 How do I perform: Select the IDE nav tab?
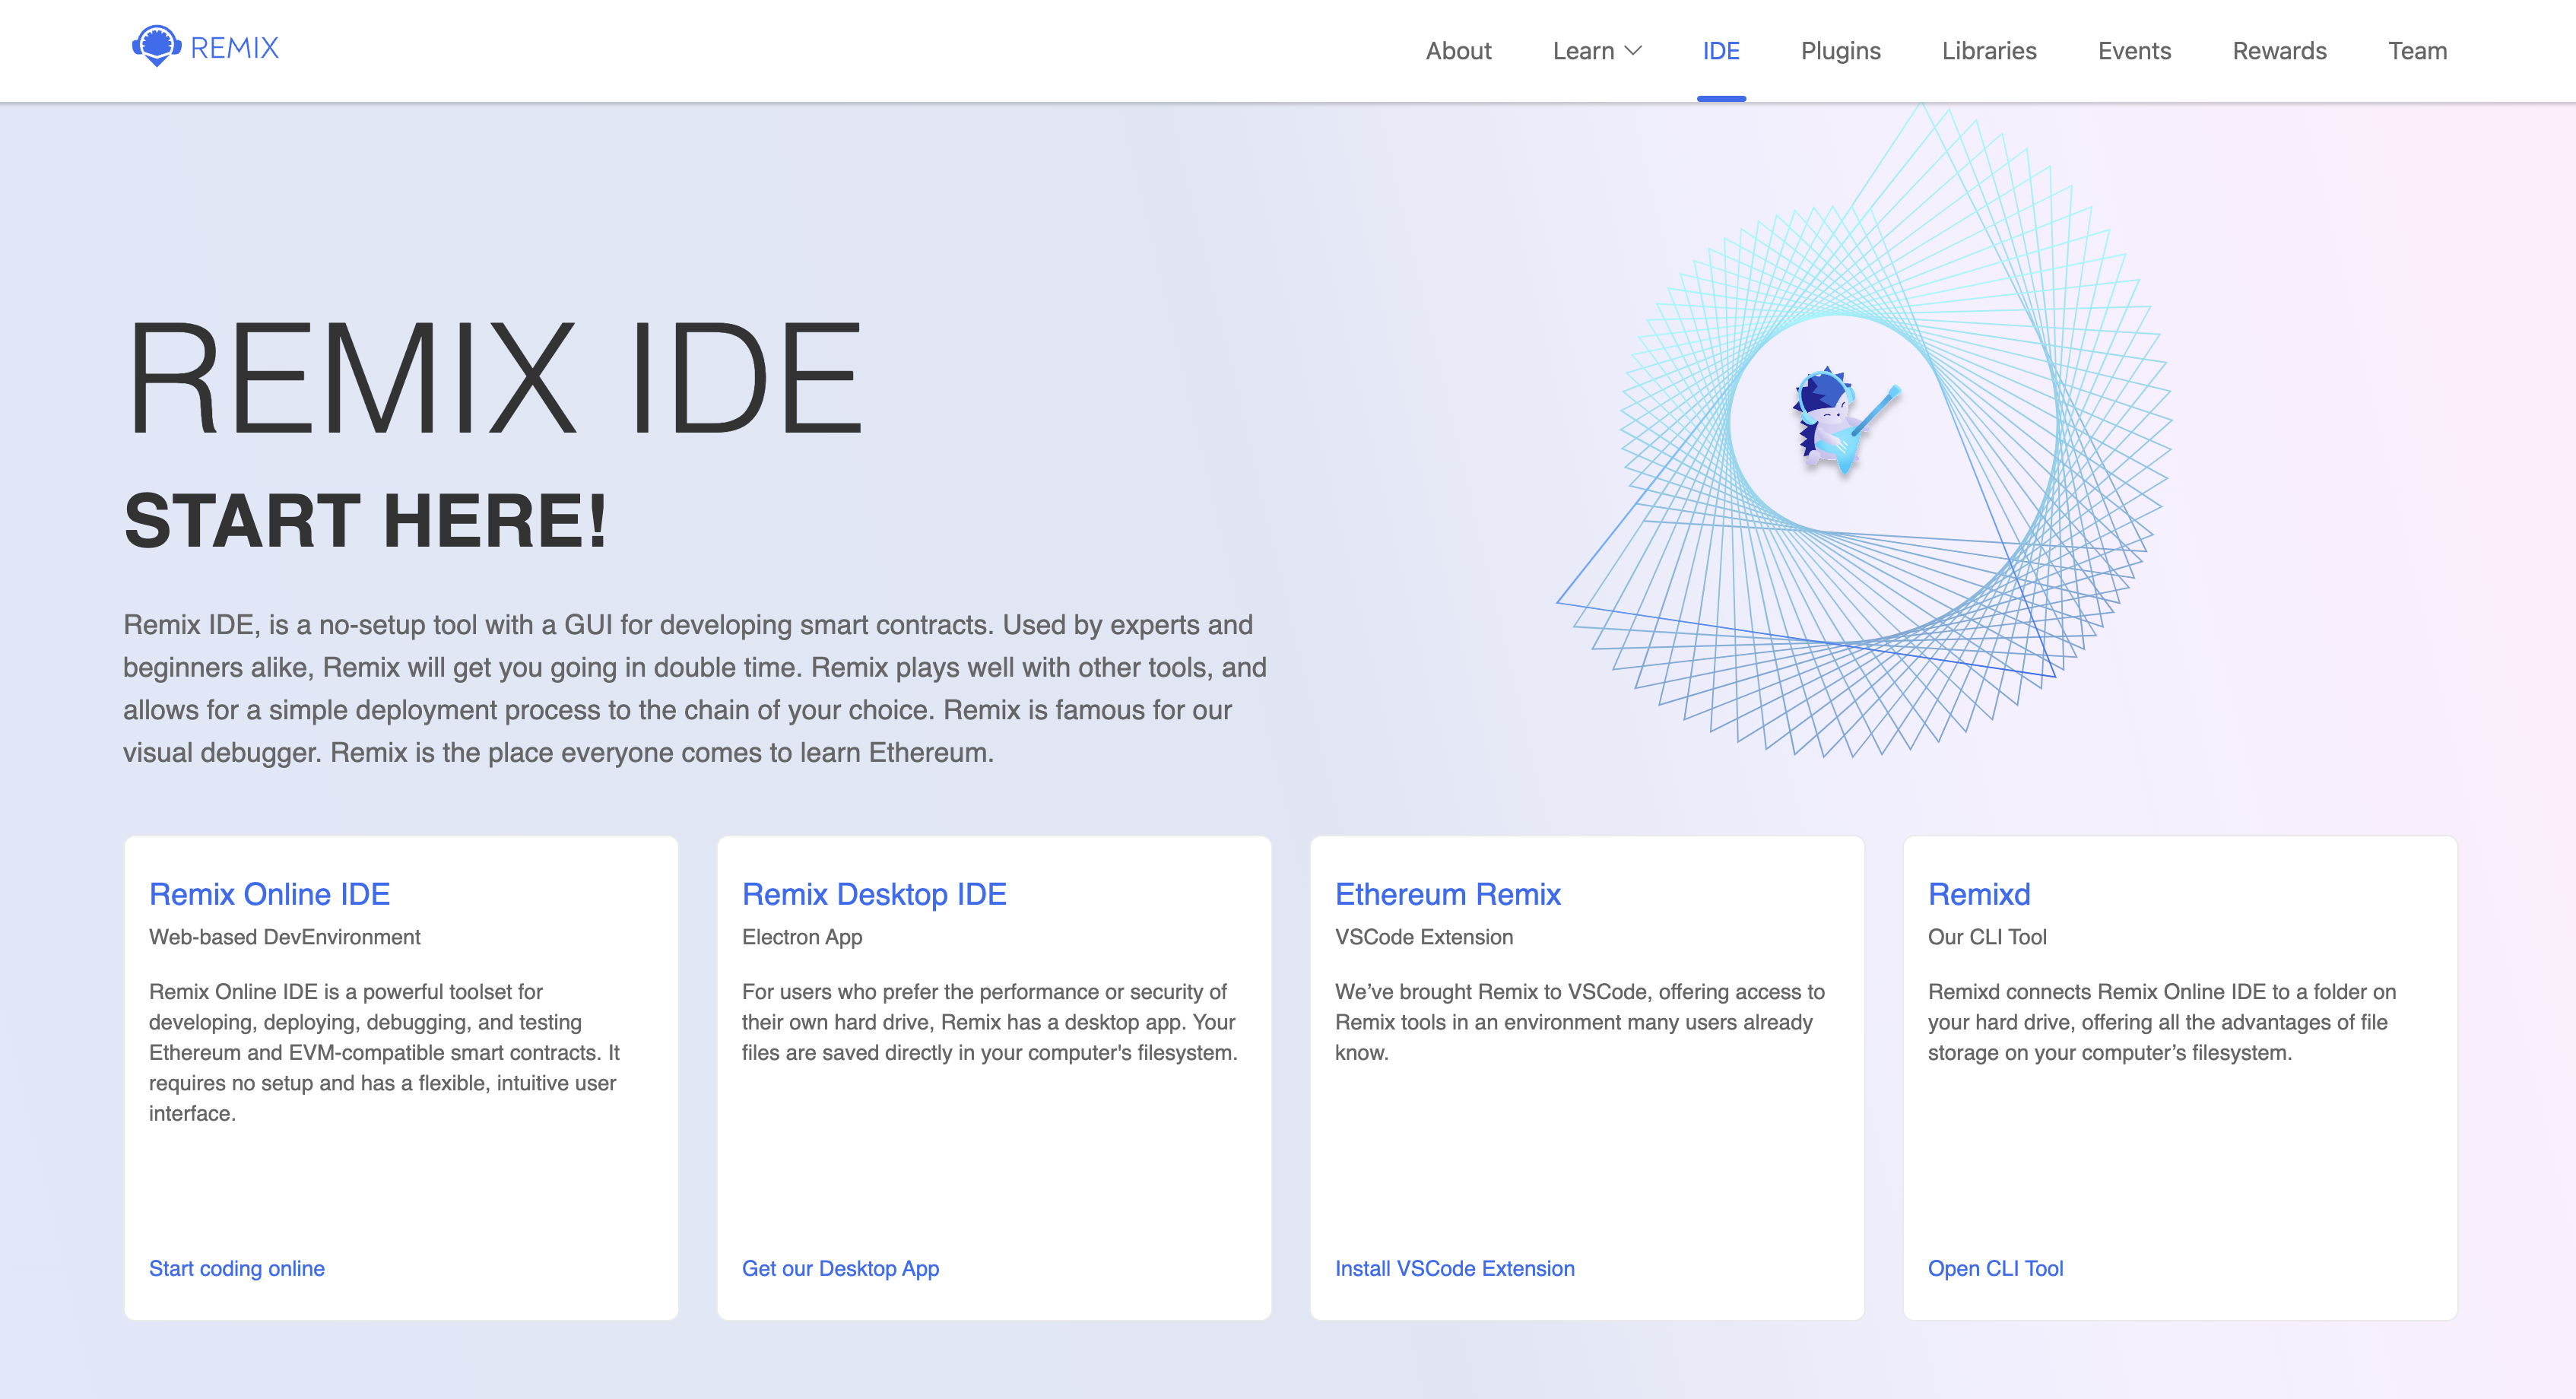(x=1720, y=51)
